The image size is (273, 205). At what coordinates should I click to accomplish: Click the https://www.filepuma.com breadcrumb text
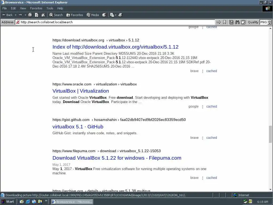click(74, 151)
